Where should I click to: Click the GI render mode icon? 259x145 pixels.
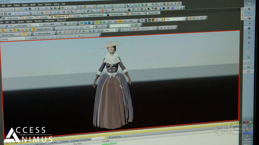149,20
